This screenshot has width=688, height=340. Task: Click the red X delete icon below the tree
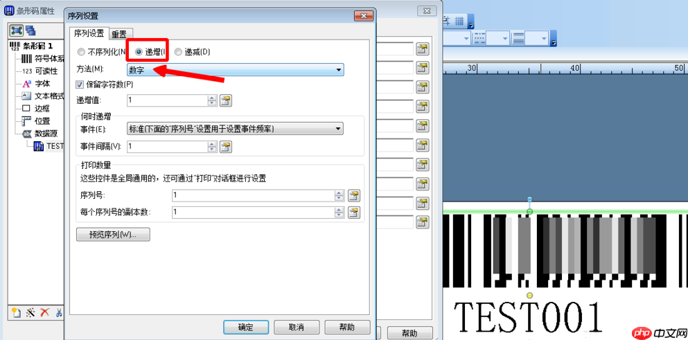pos(45,312)
